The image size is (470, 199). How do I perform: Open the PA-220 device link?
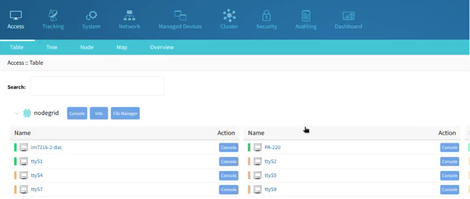point(272,147)
